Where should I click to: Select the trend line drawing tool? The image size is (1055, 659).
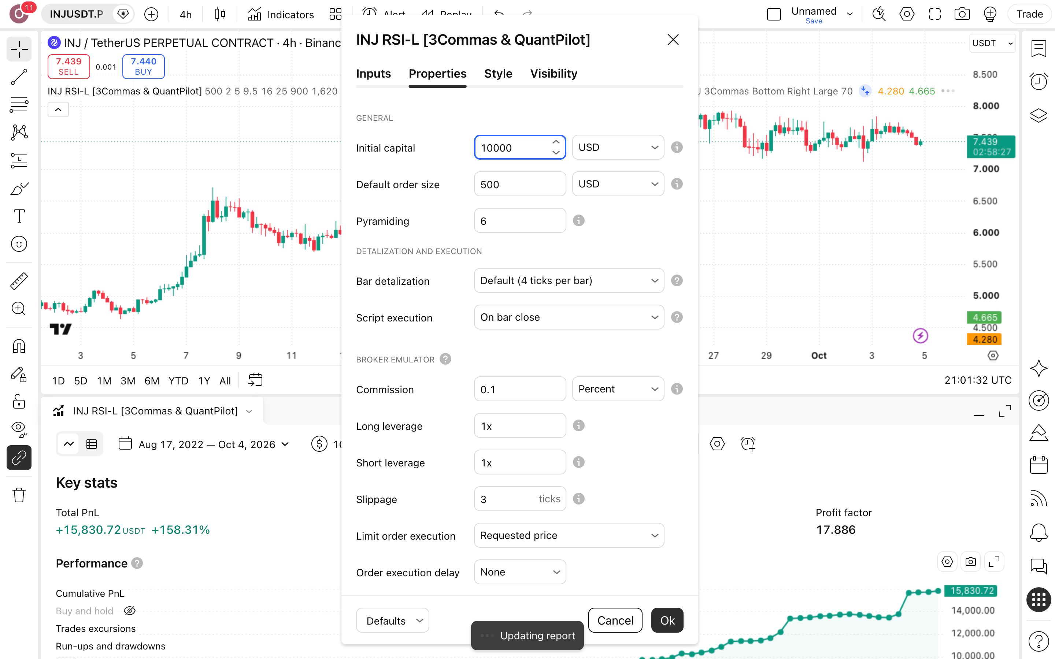[19, 77]
